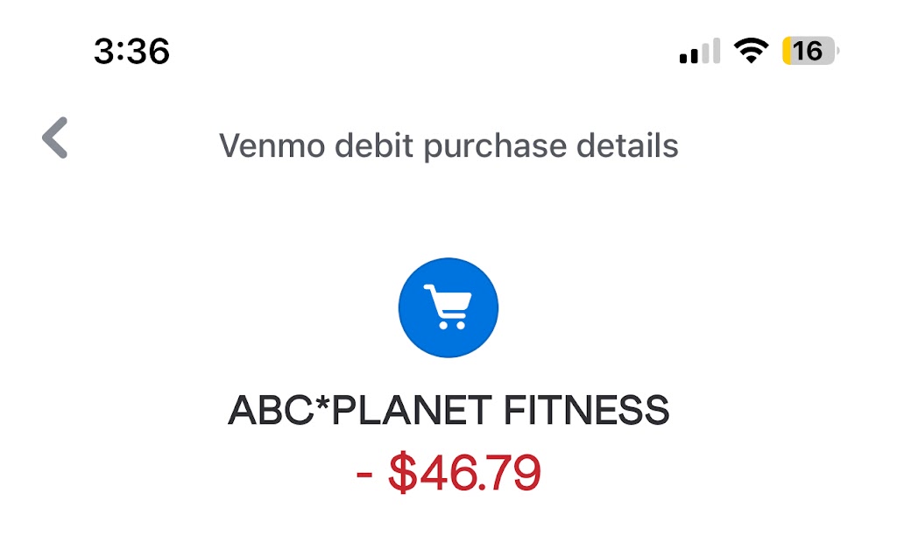Click the red - $46.79 amount
Viewport: 897px width, 550px height.
pyautogui.click(x=448, y=473)
